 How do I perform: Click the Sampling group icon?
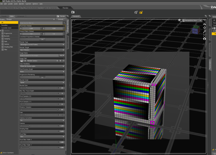click(3, 39)
